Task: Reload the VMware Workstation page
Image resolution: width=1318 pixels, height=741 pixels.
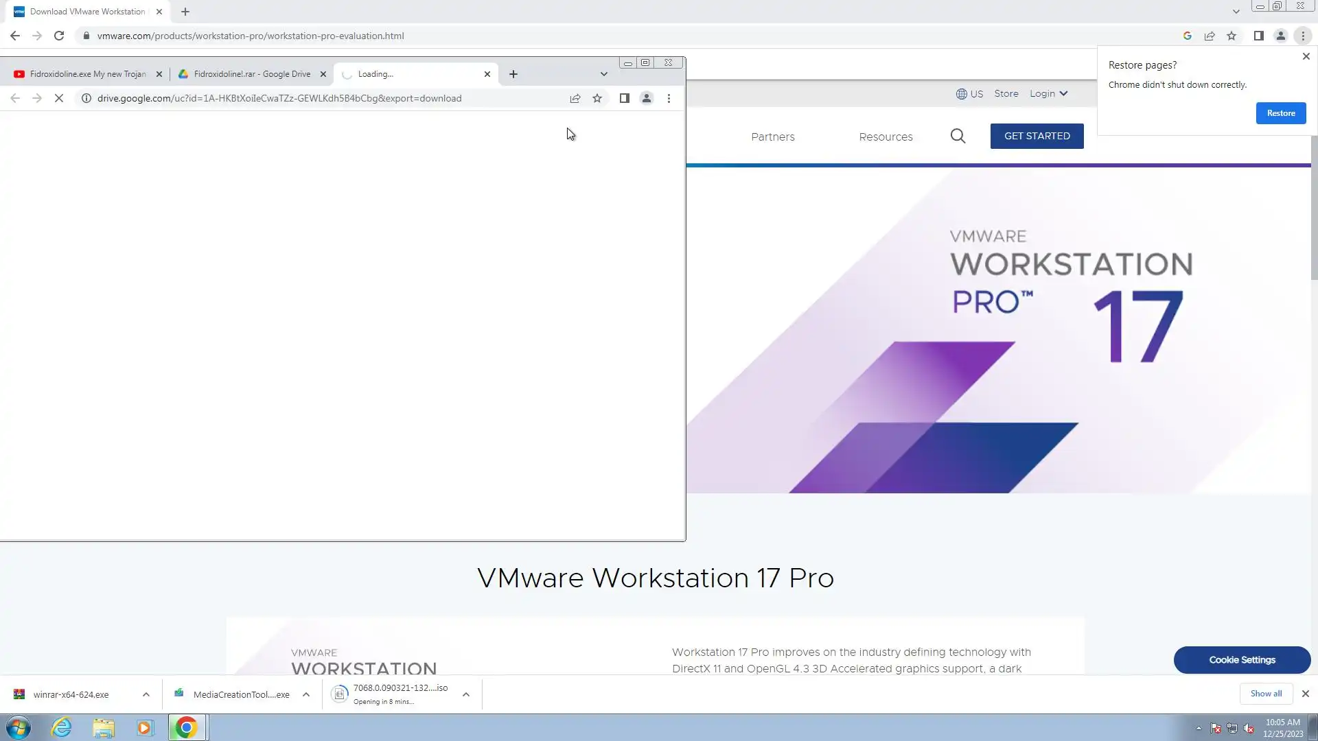Action: 59,36
